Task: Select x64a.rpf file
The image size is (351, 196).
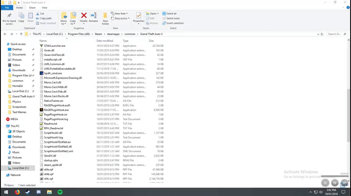Action: click(x=49, y=169)
